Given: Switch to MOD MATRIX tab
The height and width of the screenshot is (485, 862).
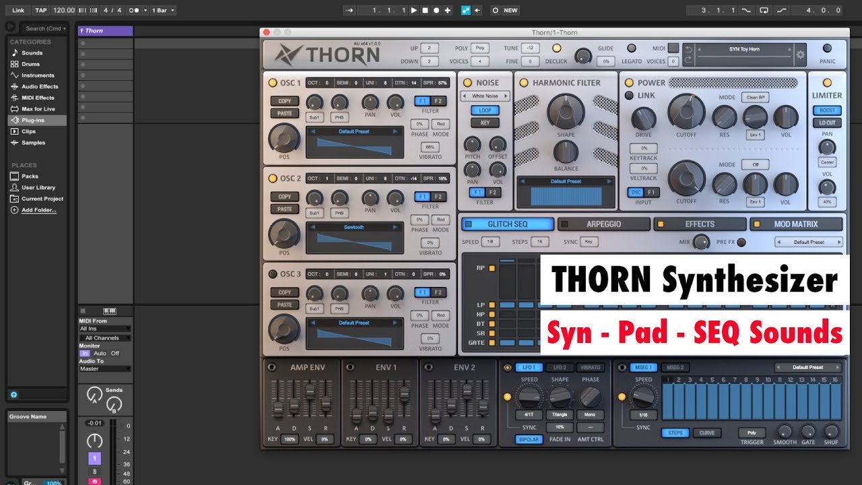Looking at the screenshot, I should [796, 224].
